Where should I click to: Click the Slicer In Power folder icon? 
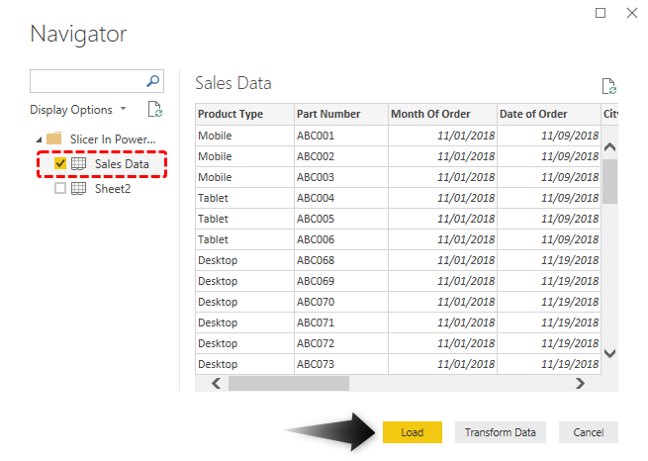coord(54,138)
